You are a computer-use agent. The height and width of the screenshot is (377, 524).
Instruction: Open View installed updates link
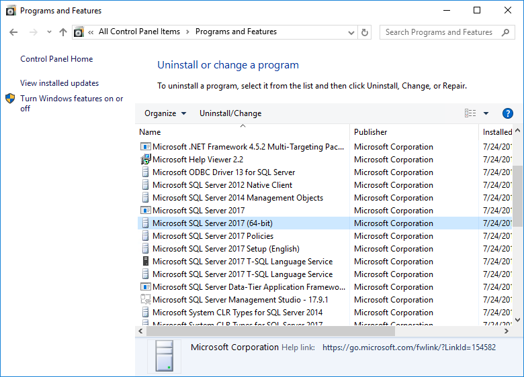pyautogui.click(x=60, y=83)
